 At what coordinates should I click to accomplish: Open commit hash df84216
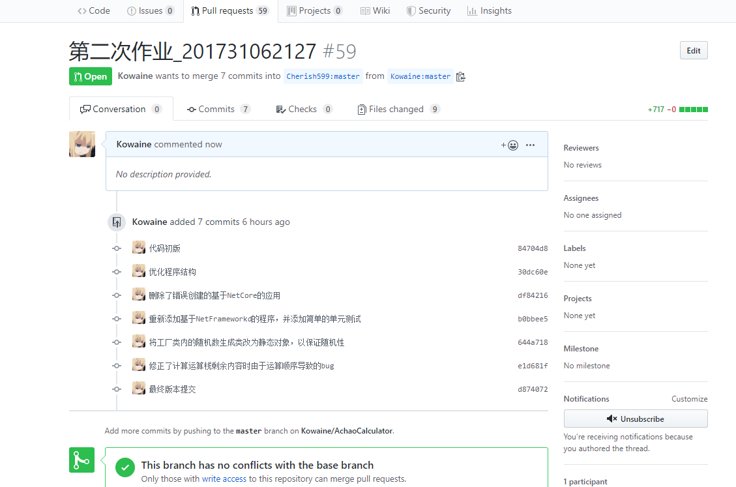click(x=533, y=295)
